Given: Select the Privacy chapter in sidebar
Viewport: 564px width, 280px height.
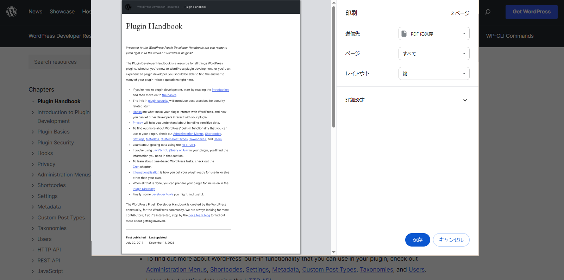Looking at the screenshot, I should (46, 164).
